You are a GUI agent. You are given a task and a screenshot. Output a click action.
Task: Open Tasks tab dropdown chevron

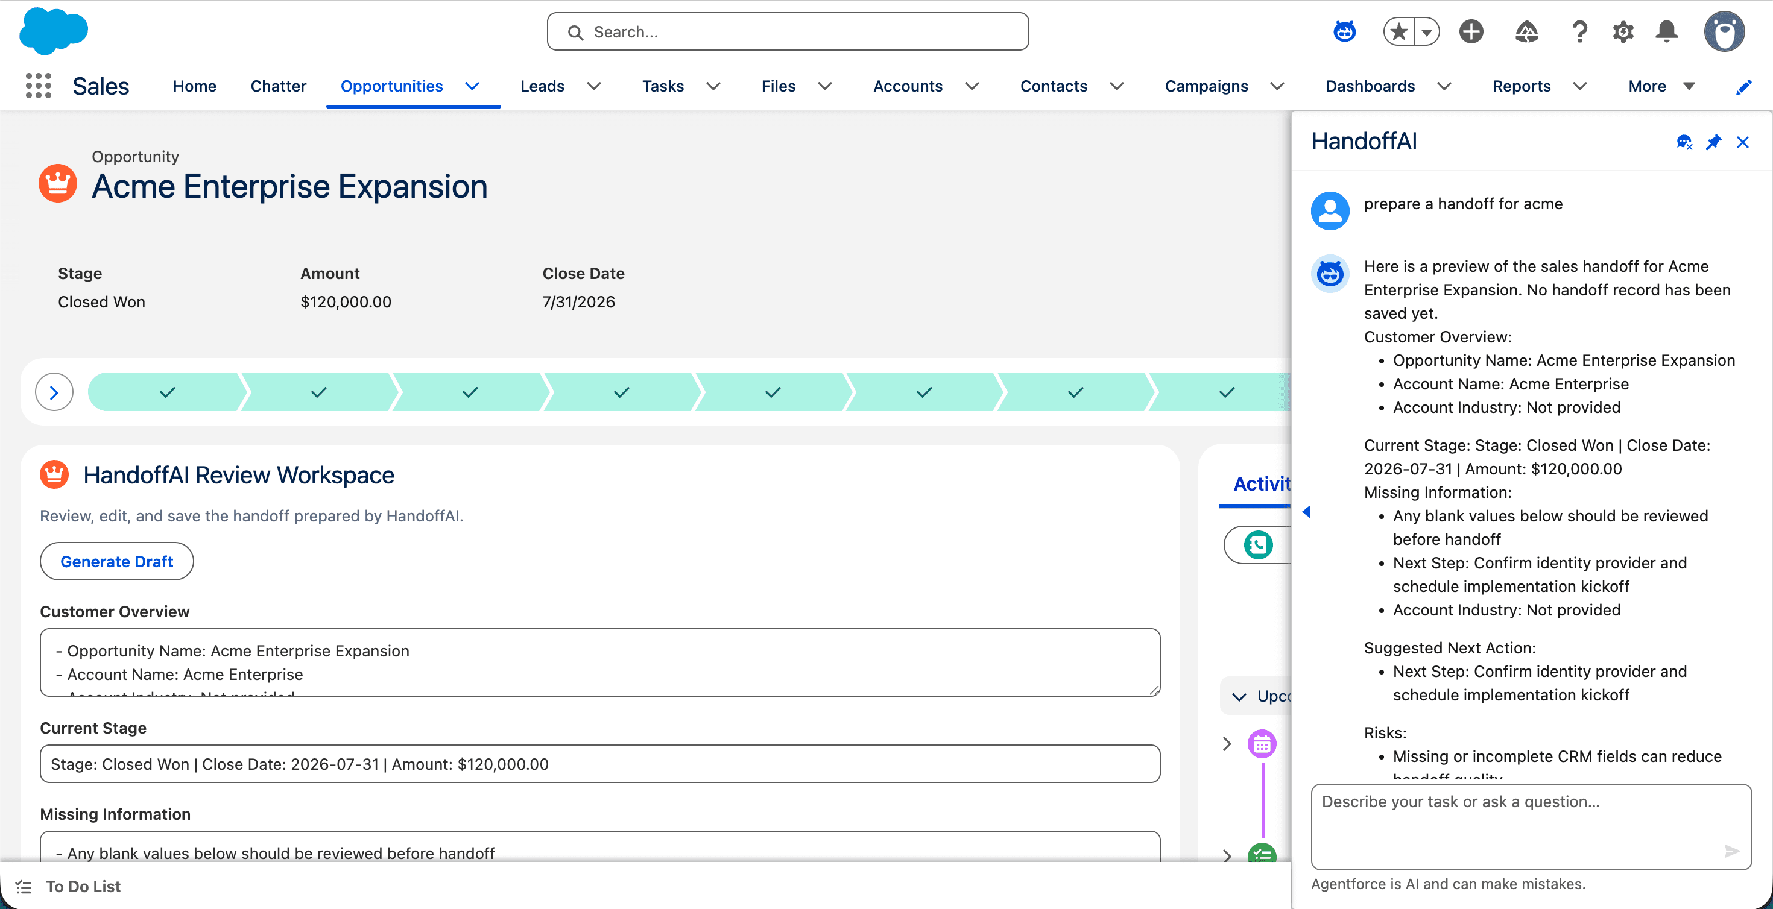[x=714, y=86]
